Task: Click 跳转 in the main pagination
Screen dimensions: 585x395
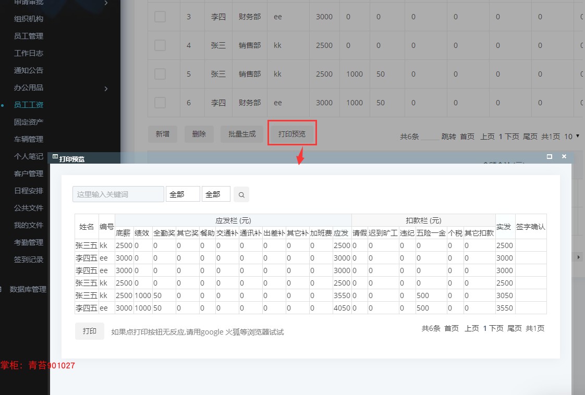Action: pos(448,137)
